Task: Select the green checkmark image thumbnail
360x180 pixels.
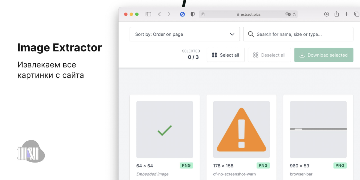Action: coord(165,130)
